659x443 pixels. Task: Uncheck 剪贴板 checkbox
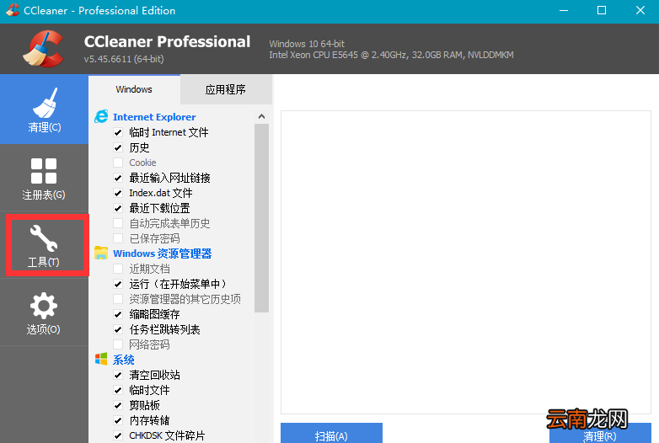pyautogui.click(x=118, y=405)
